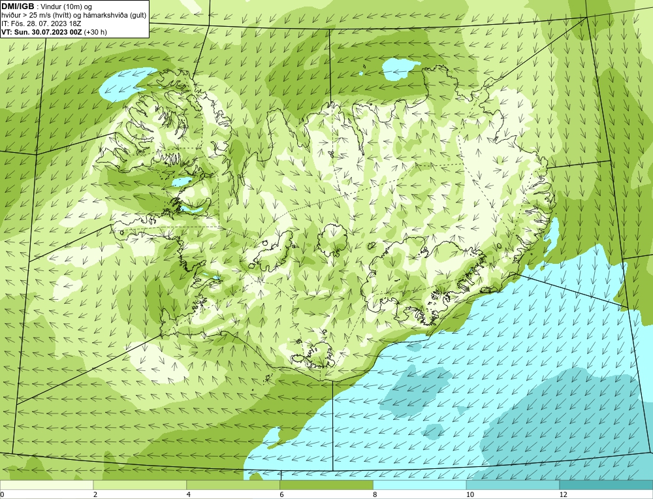Click the '(+30 h)' forecast offset text
653x499 pixels.
click(x=95, y=32)
